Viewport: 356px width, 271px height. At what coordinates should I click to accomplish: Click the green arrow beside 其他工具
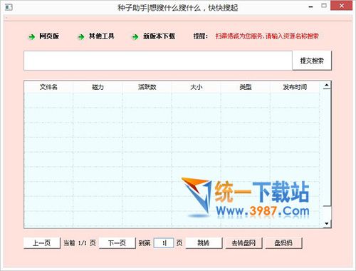coord(81,37)
